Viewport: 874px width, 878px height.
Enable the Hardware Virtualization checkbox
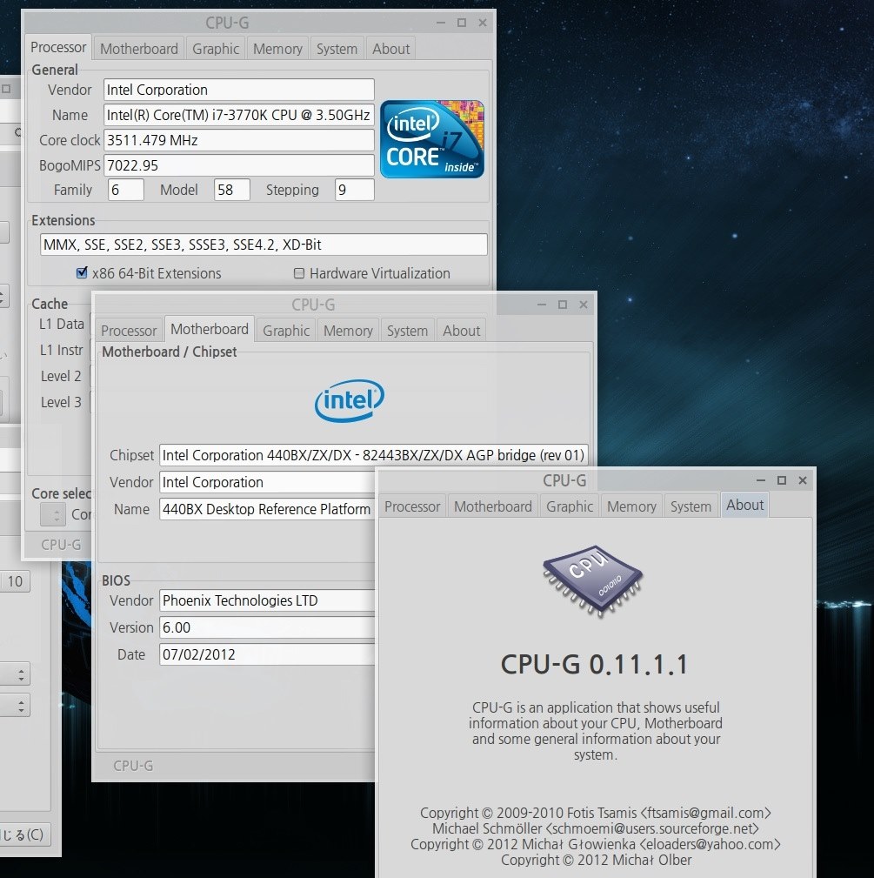[x=299, y=273]
